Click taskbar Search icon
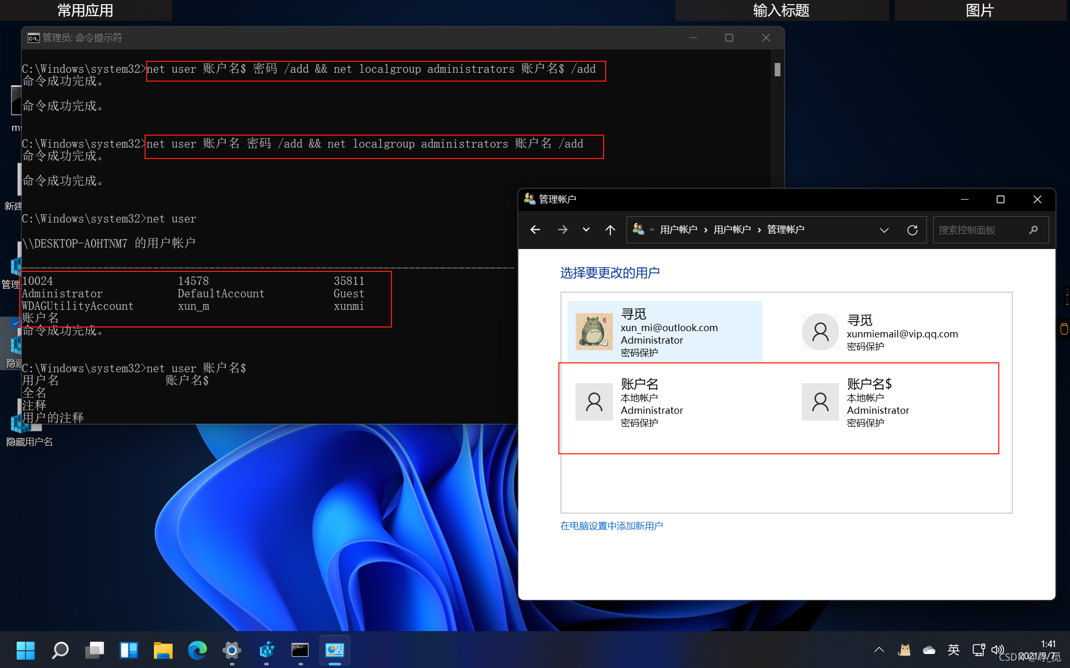 pyautogui.click(x=60, y=650)
